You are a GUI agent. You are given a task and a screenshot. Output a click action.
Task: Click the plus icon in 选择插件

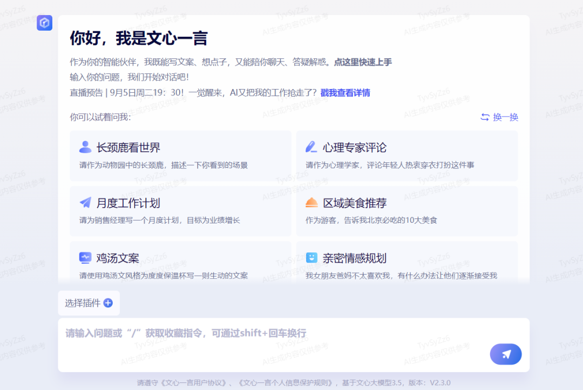click(x=108, y=303)
